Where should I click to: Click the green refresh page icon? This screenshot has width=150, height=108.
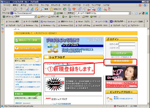32,9
